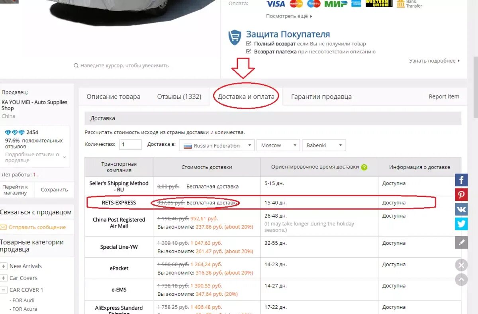The width and height of the screenshot is (478, 314).
Task: Click the 97.6% положительных отзывов text
Action: 34,143
